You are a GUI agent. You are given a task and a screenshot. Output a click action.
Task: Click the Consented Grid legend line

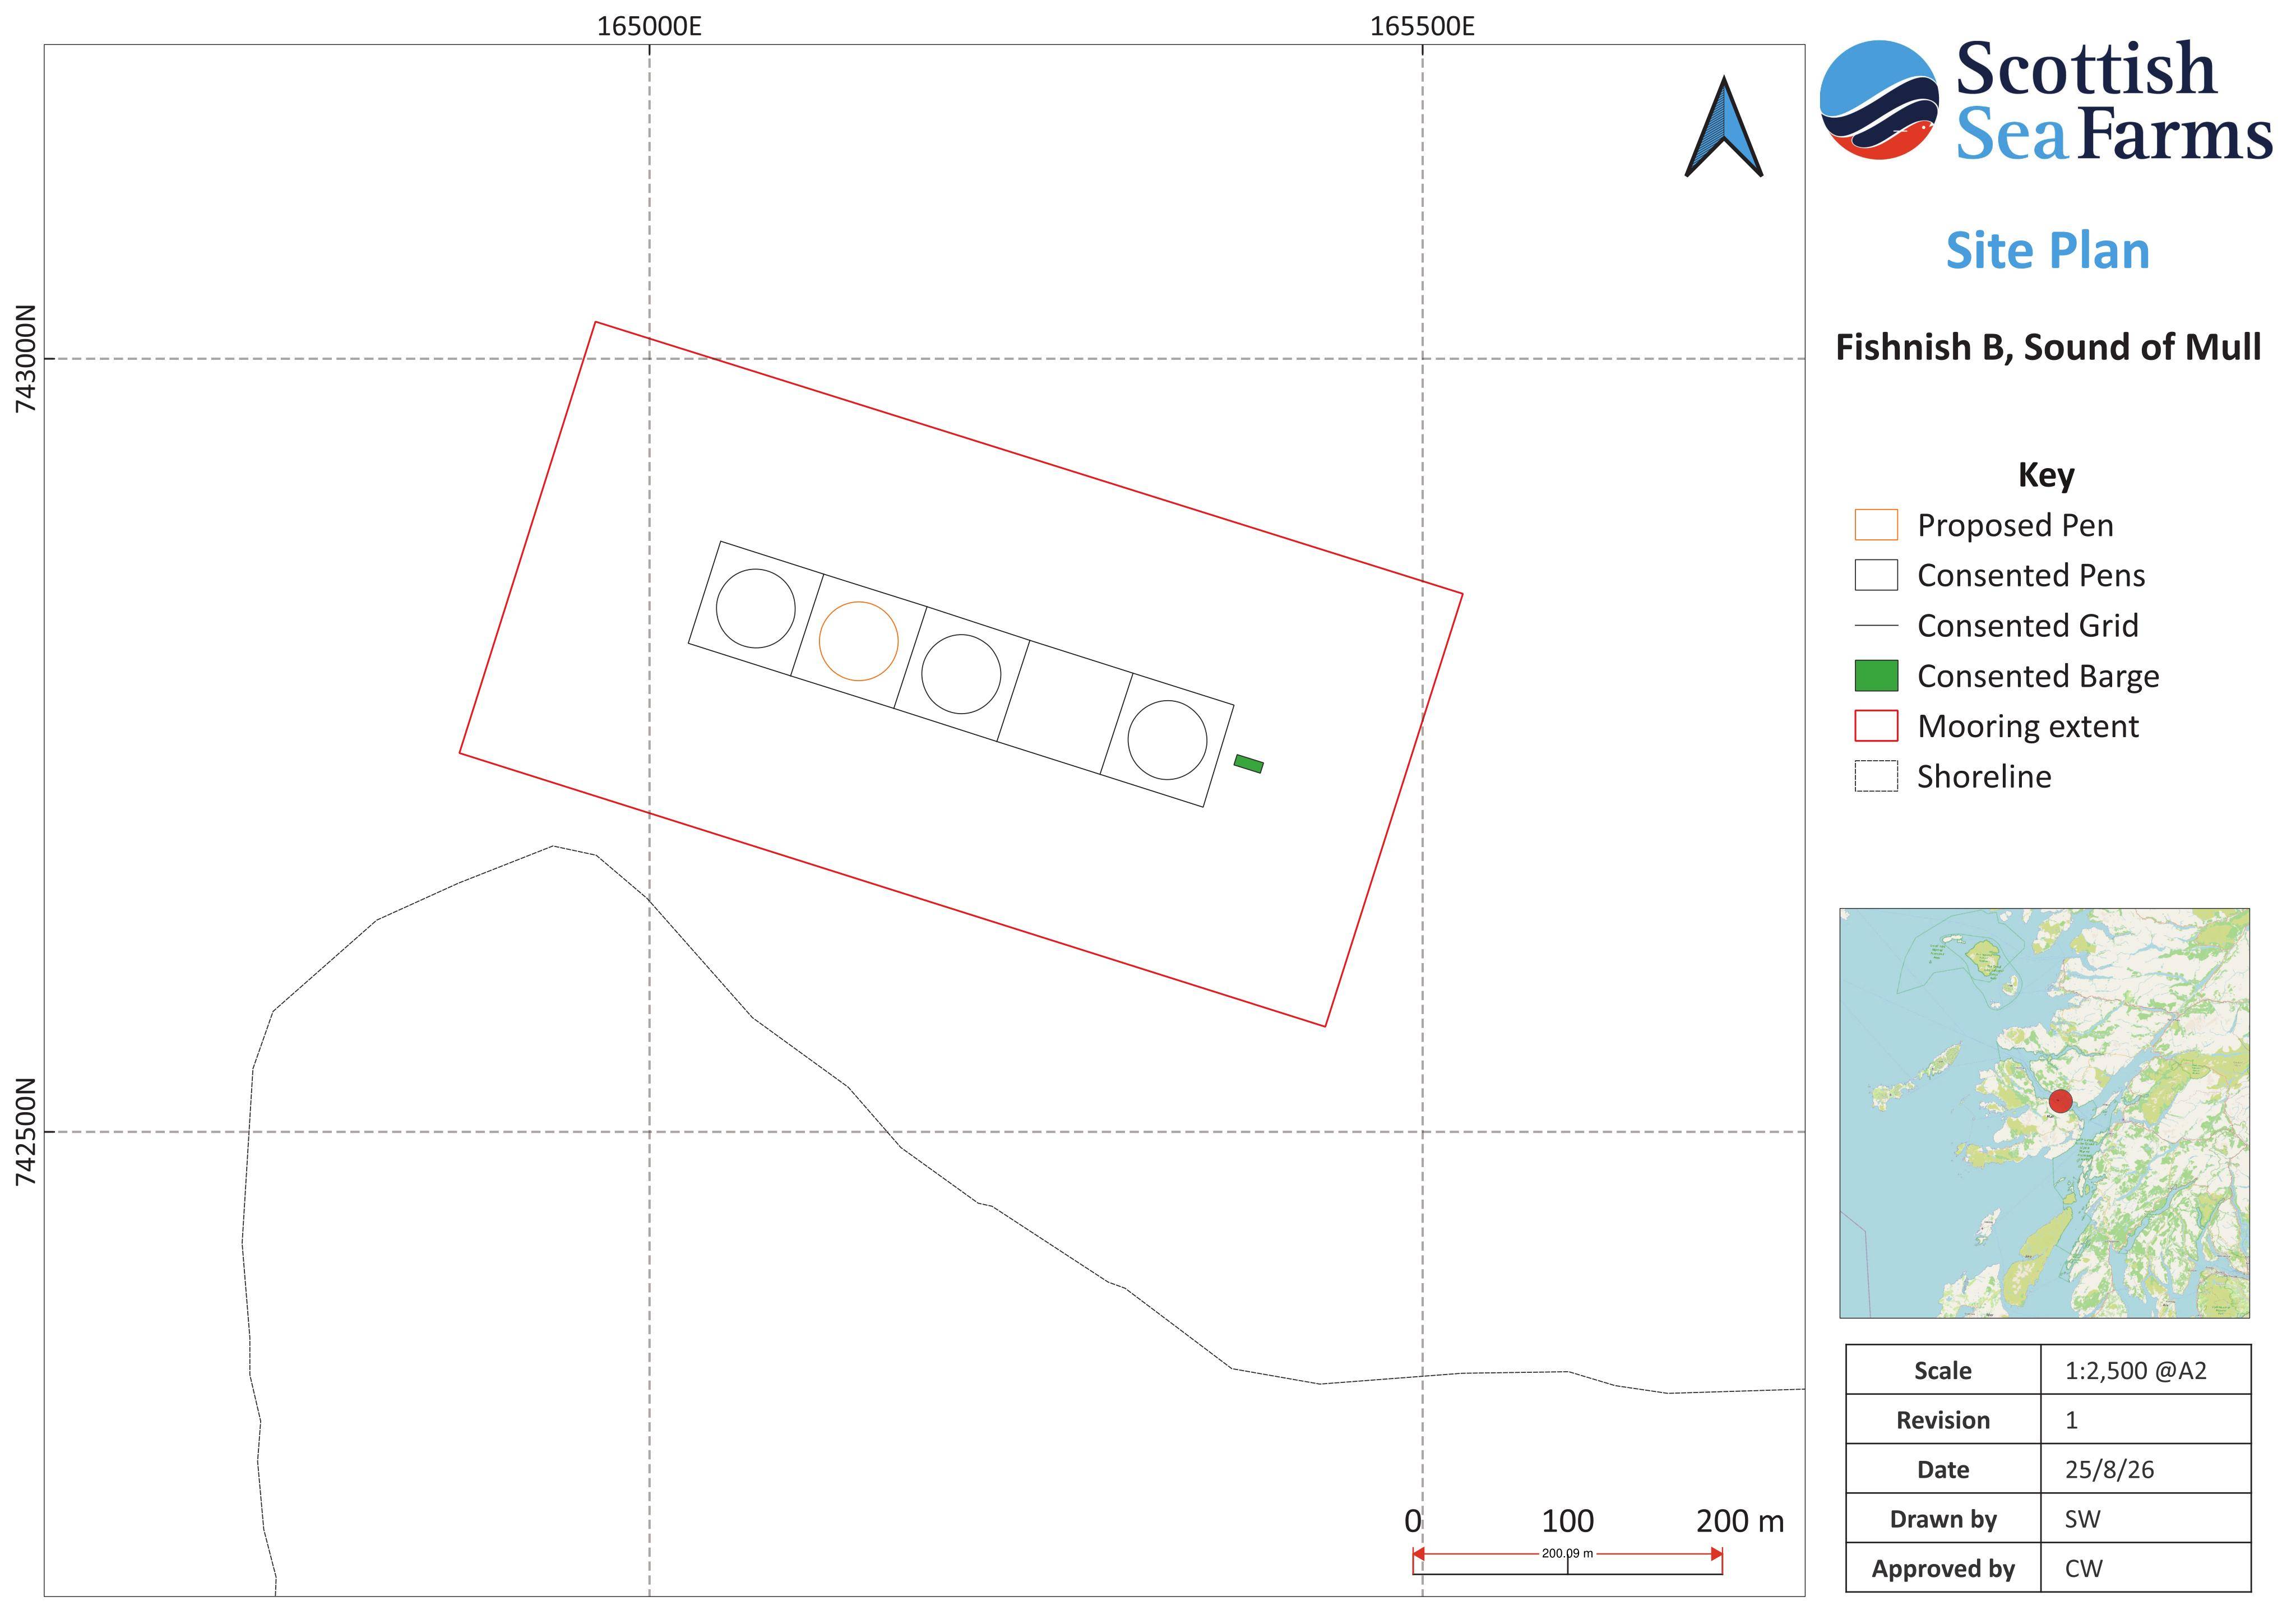(x=1876, y=626)
